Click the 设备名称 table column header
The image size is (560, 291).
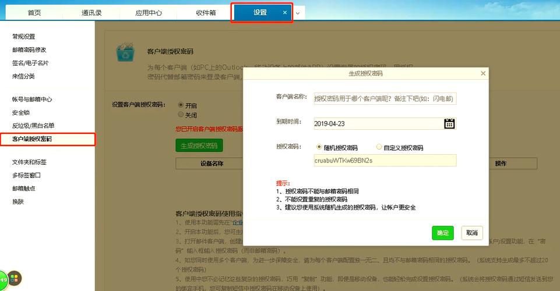point(212,164)
